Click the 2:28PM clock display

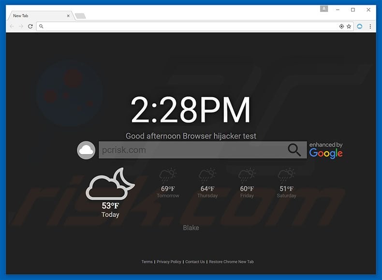point(191,110)
